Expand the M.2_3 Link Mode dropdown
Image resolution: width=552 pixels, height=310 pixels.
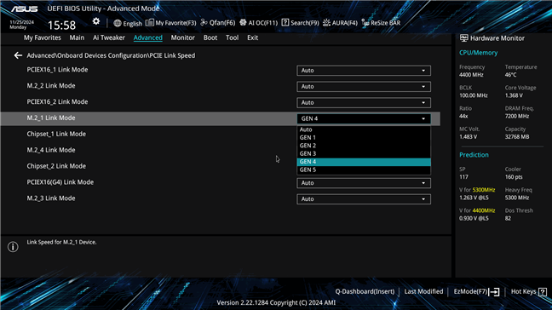point(364,199)
